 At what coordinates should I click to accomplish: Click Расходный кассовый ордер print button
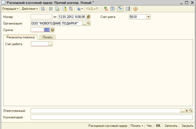[108, 126]
